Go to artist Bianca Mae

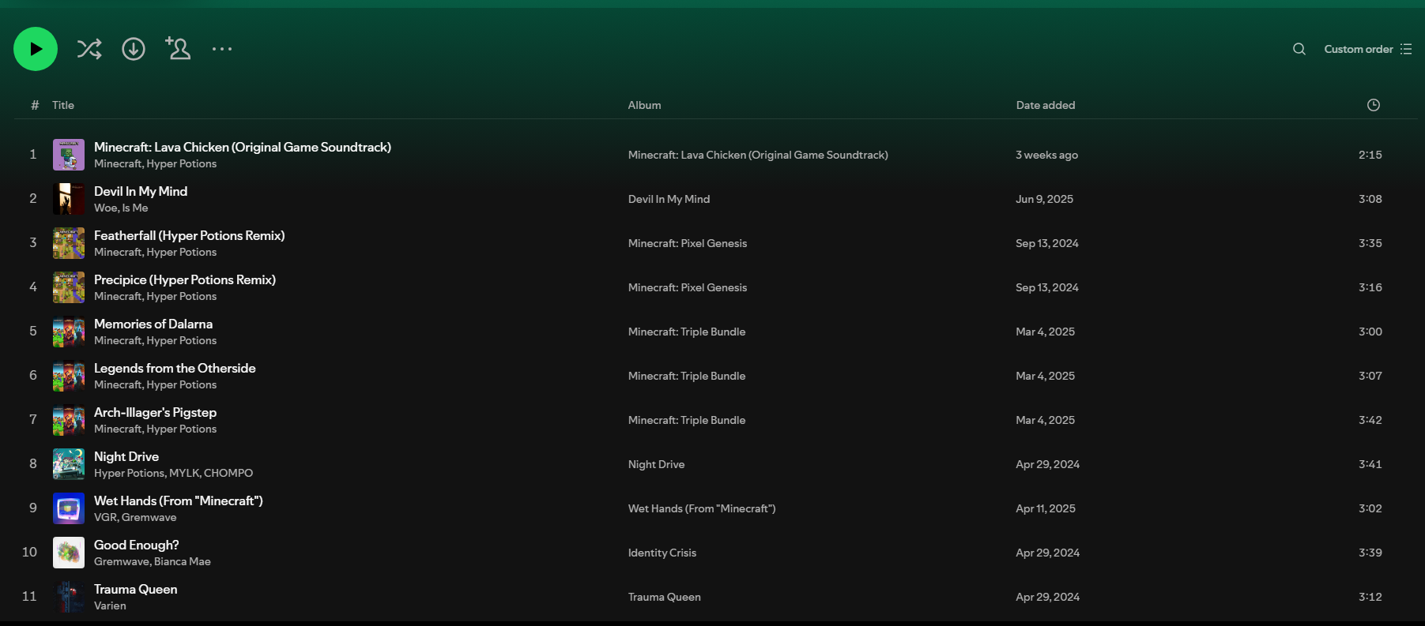tap(183, 561)
